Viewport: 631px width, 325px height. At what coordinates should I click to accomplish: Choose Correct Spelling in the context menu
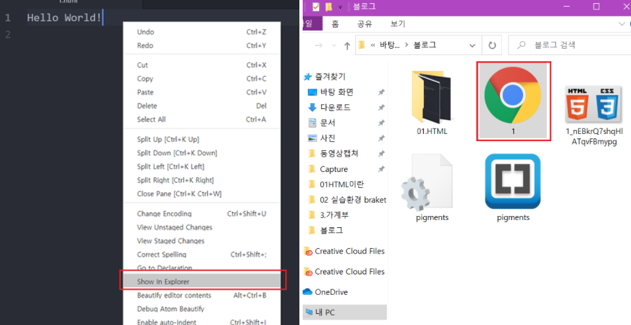(201, 255)
